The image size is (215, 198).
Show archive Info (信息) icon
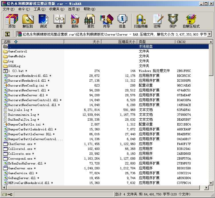[122, 21]
